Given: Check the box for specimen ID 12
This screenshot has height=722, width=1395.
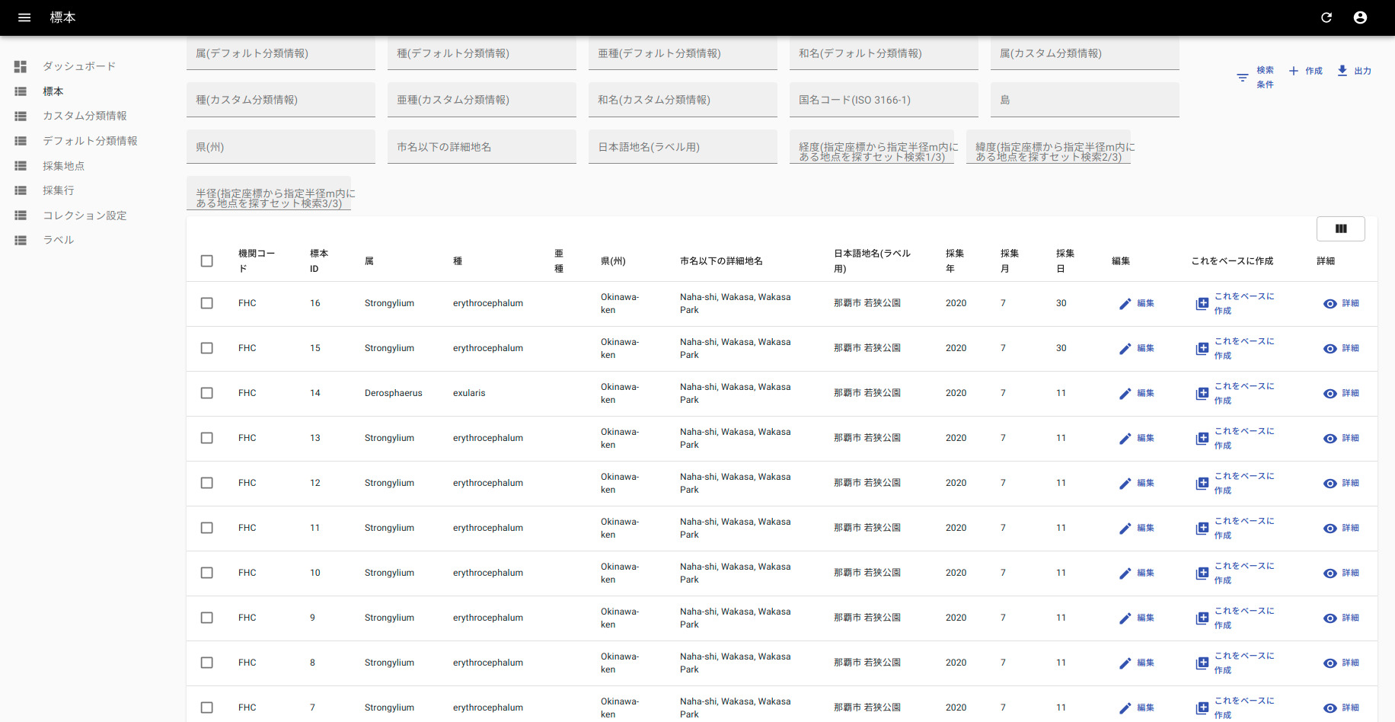Looking at the screenshot, I should [206, 483].
